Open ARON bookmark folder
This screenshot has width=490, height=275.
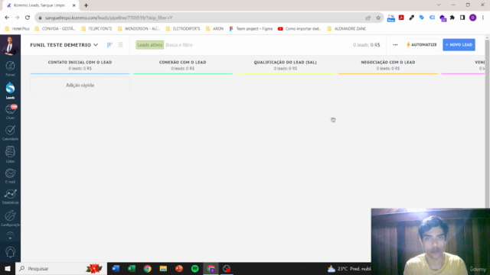214,29
